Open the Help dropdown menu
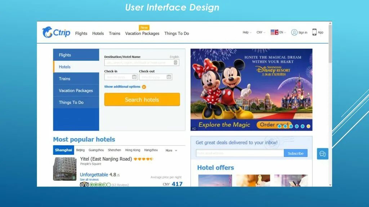 coord(247,32)
